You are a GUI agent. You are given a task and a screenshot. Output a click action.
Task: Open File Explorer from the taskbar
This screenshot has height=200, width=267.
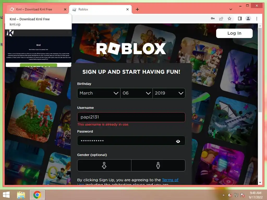(21, 195)
